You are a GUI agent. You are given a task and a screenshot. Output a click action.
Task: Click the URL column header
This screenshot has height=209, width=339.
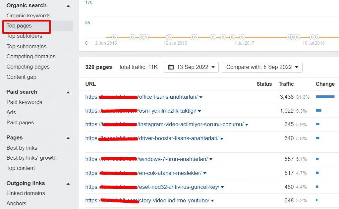[x=91, y=84]
